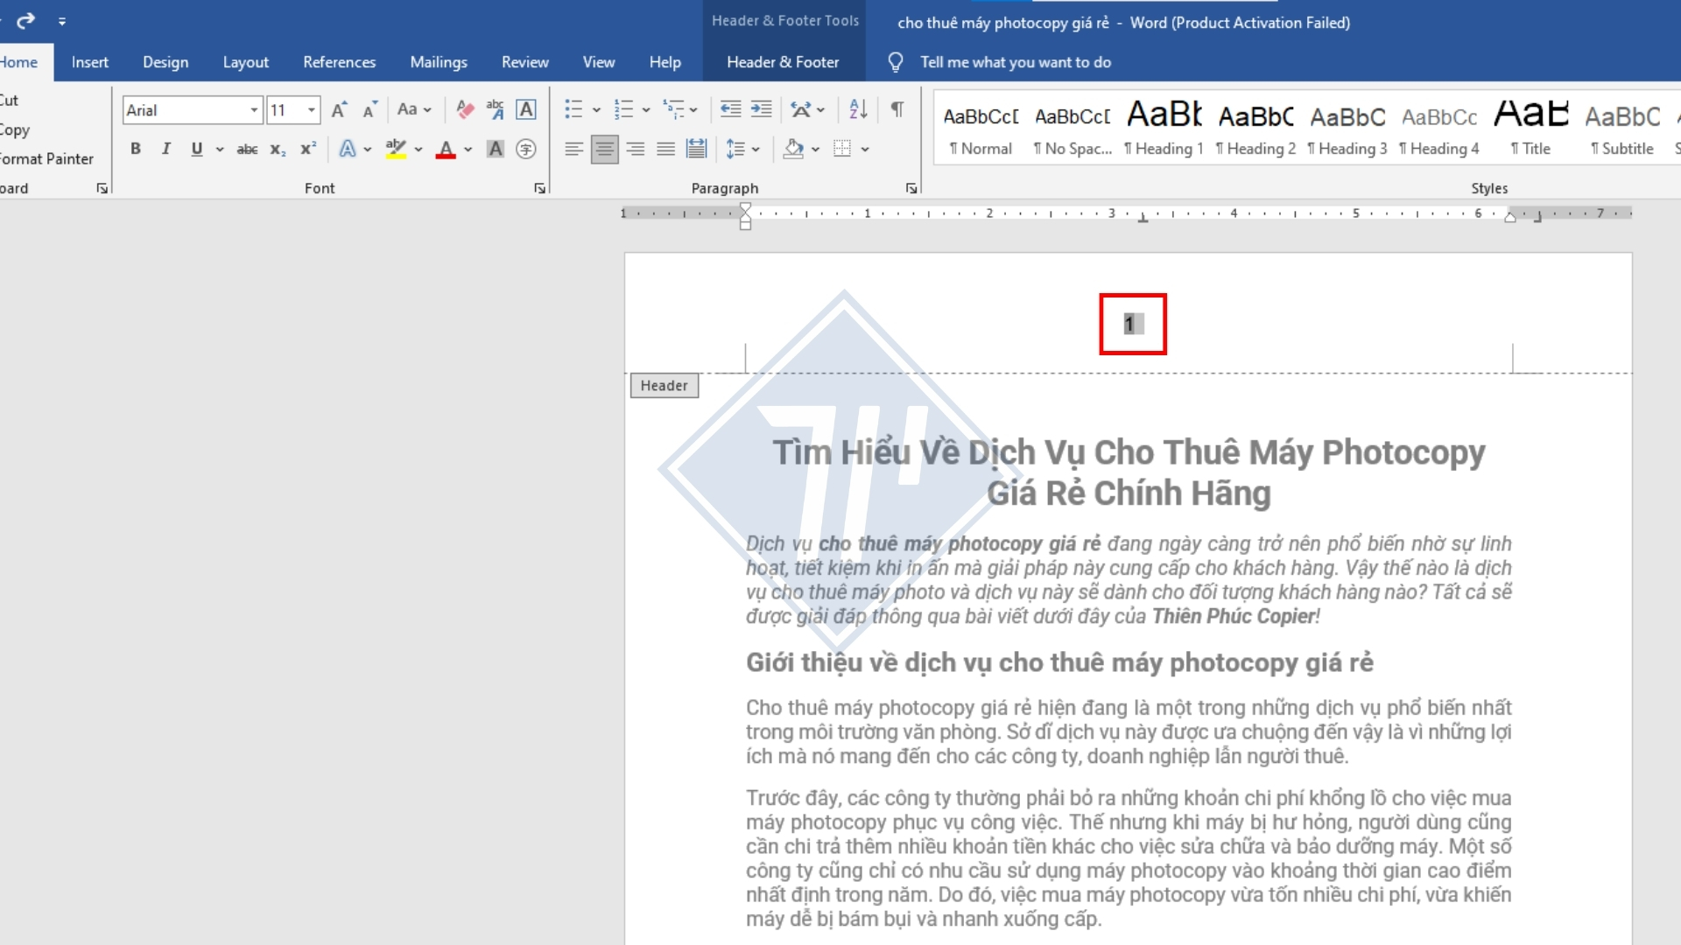The height and width of the screenshot is (945, 1681).
Task: Open the Header & Footer tab
Action: [x=783, y=61]
